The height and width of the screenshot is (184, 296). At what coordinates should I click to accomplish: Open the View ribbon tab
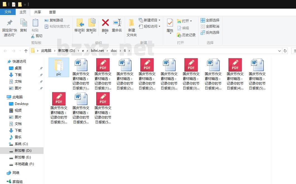pyautogui.click(x=52, y=12)
